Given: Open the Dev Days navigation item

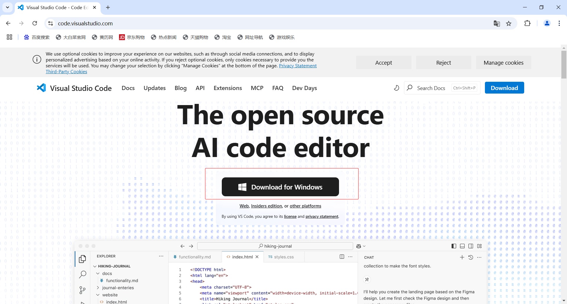Looking at the screenshot, I should tap(304, 88).
